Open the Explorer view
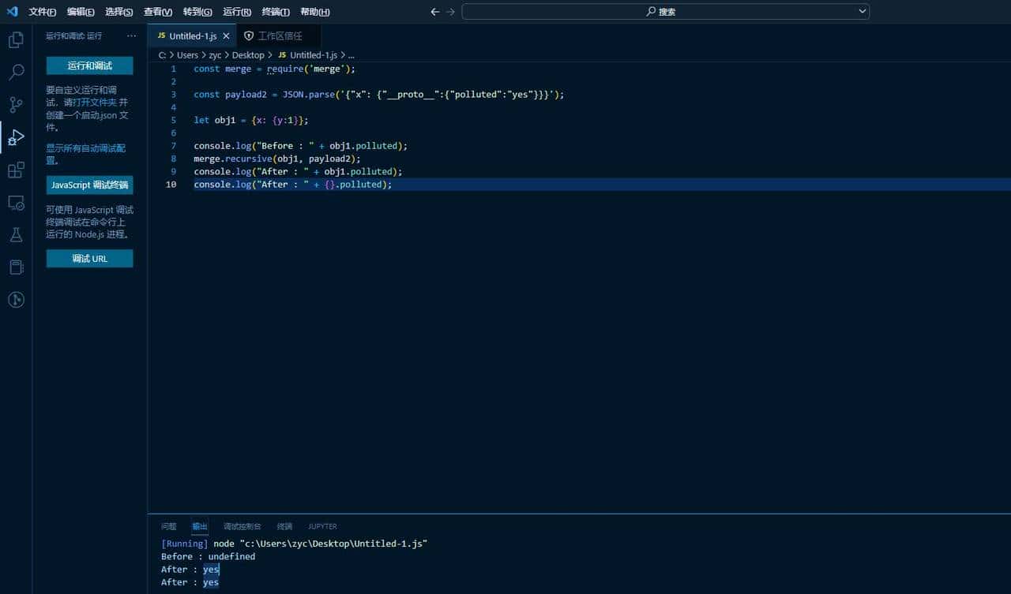The width and height of the screenshot is (1011, 594). (x=16, y=39)
